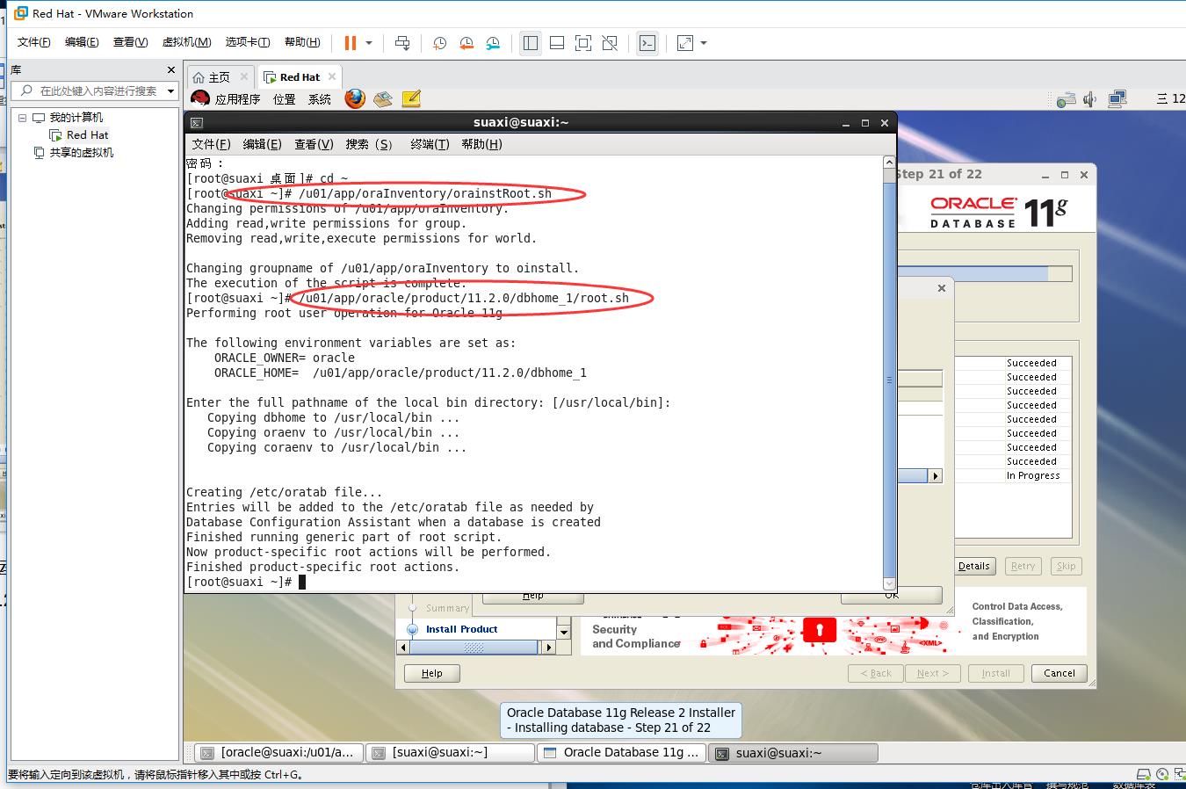Open the power options dropdown arrow
Viewport: 1186px width, 789px height.
pyautogui.click(x=369, y=43)
